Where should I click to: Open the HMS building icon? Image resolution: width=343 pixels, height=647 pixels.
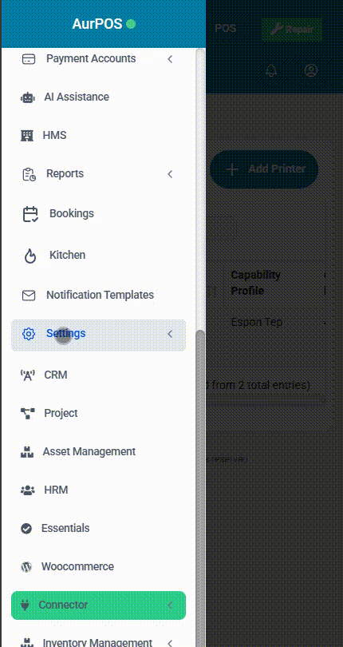(27, 135)
